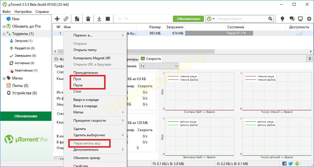Open the Файл menu
Screen dimensions: 314x167
7,12
